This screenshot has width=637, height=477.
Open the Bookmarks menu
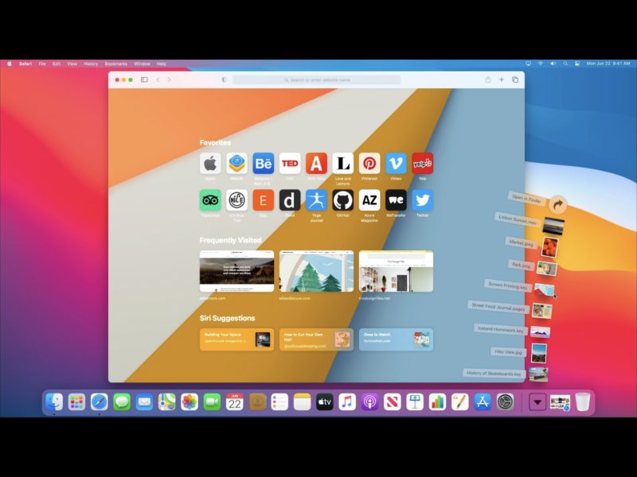(x=115, y=64)
